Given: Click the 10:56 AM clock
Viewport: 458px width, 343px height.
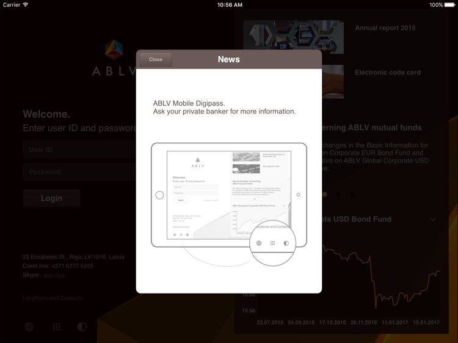Looking at the screenshot, I should (x=230, y=5).
